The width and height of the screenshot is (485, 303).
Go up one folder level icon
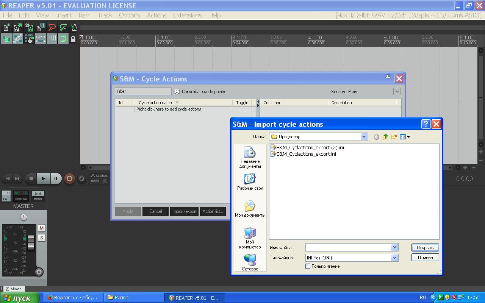385,137
